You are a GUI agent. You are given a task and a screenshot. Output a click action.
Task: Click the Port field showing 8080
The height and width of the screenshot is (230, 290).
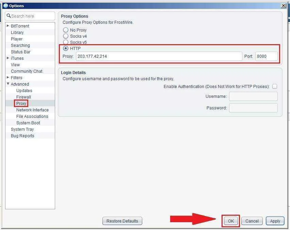pos(266,56)
